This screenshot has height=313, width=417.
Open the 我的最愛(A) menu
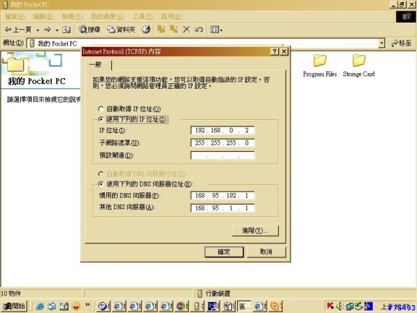click(108, 17)
